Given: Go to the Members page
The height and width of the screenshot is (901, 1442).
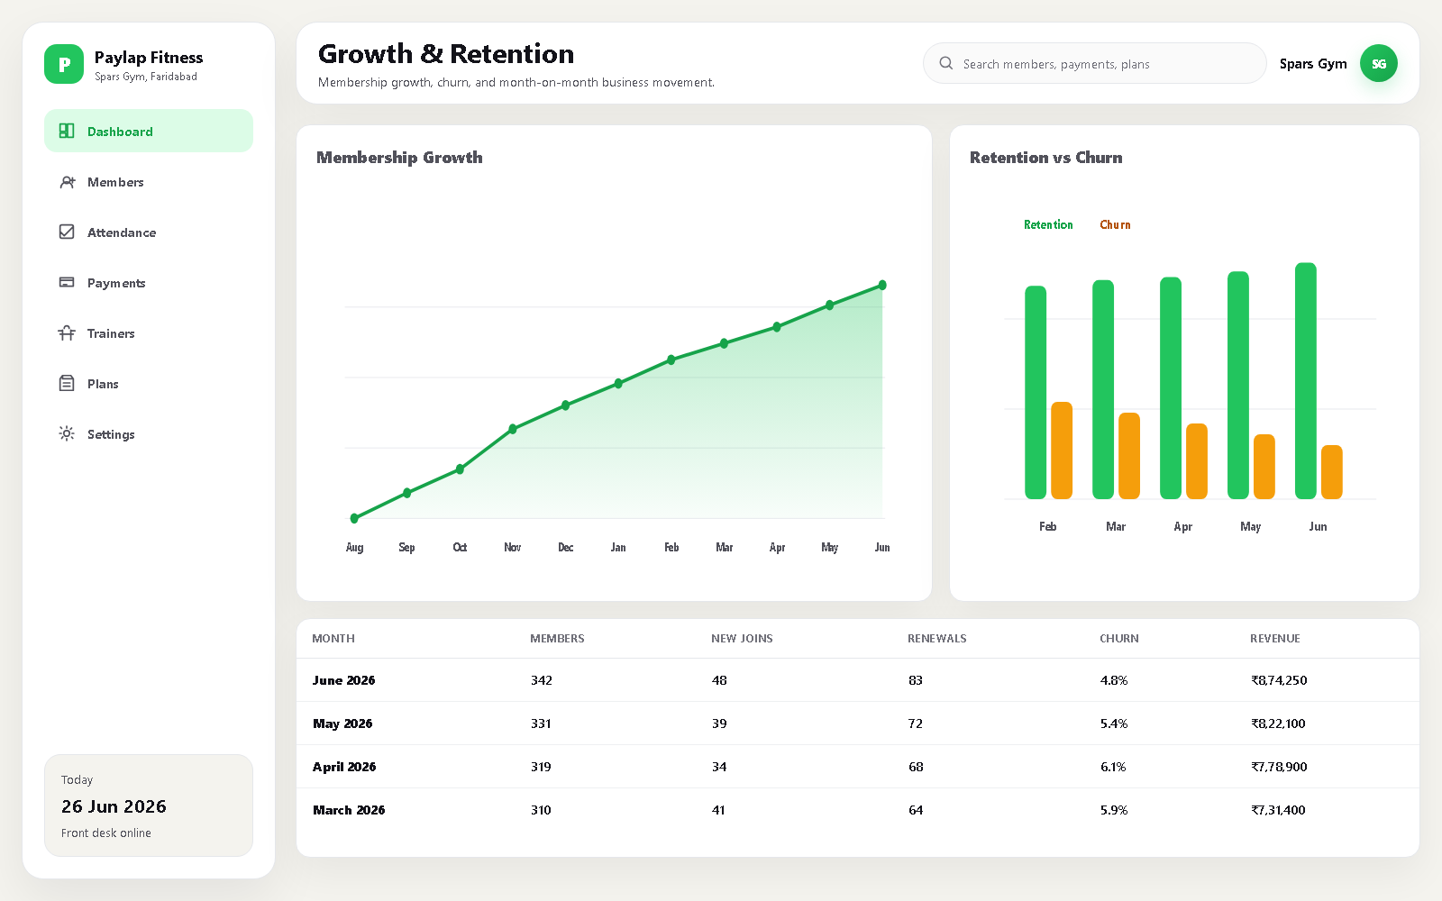Looking at the screenshot, I should pyautogui.click(x=149, y=181).
